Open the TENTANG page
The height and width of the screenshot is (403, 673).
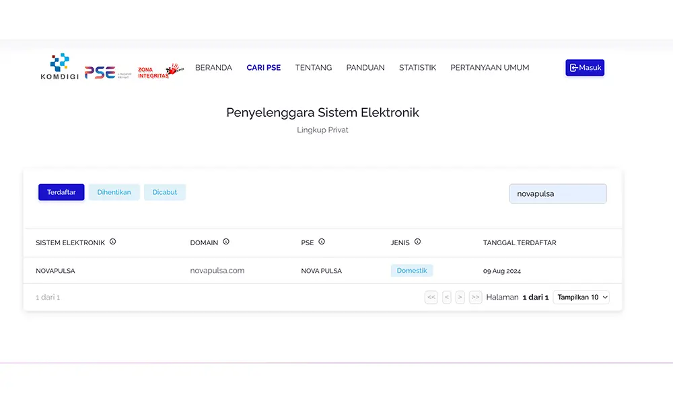(314, 68)
